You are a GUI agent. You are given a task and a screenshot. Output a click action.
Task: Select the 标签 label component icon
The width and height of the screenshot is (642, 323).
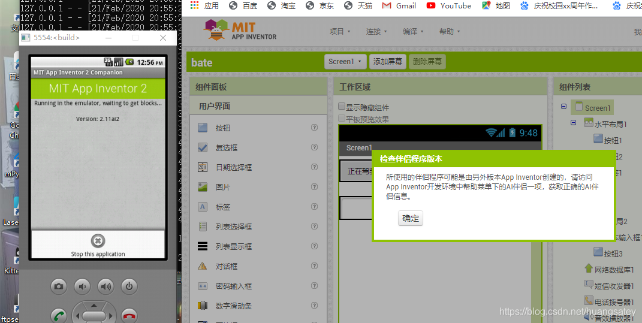pyautogui.click(x=203, y=207)
